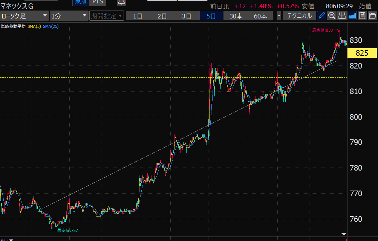Image resolution: width=378 pixels, height=241 pixels.
Task: Click the 780 price axis label
Action: (356, 168)
